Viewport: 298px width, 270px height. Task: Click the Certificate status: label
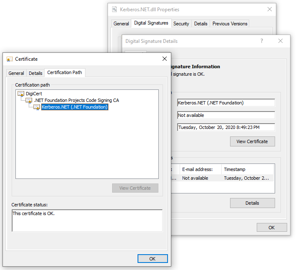(x=30, y=205)
